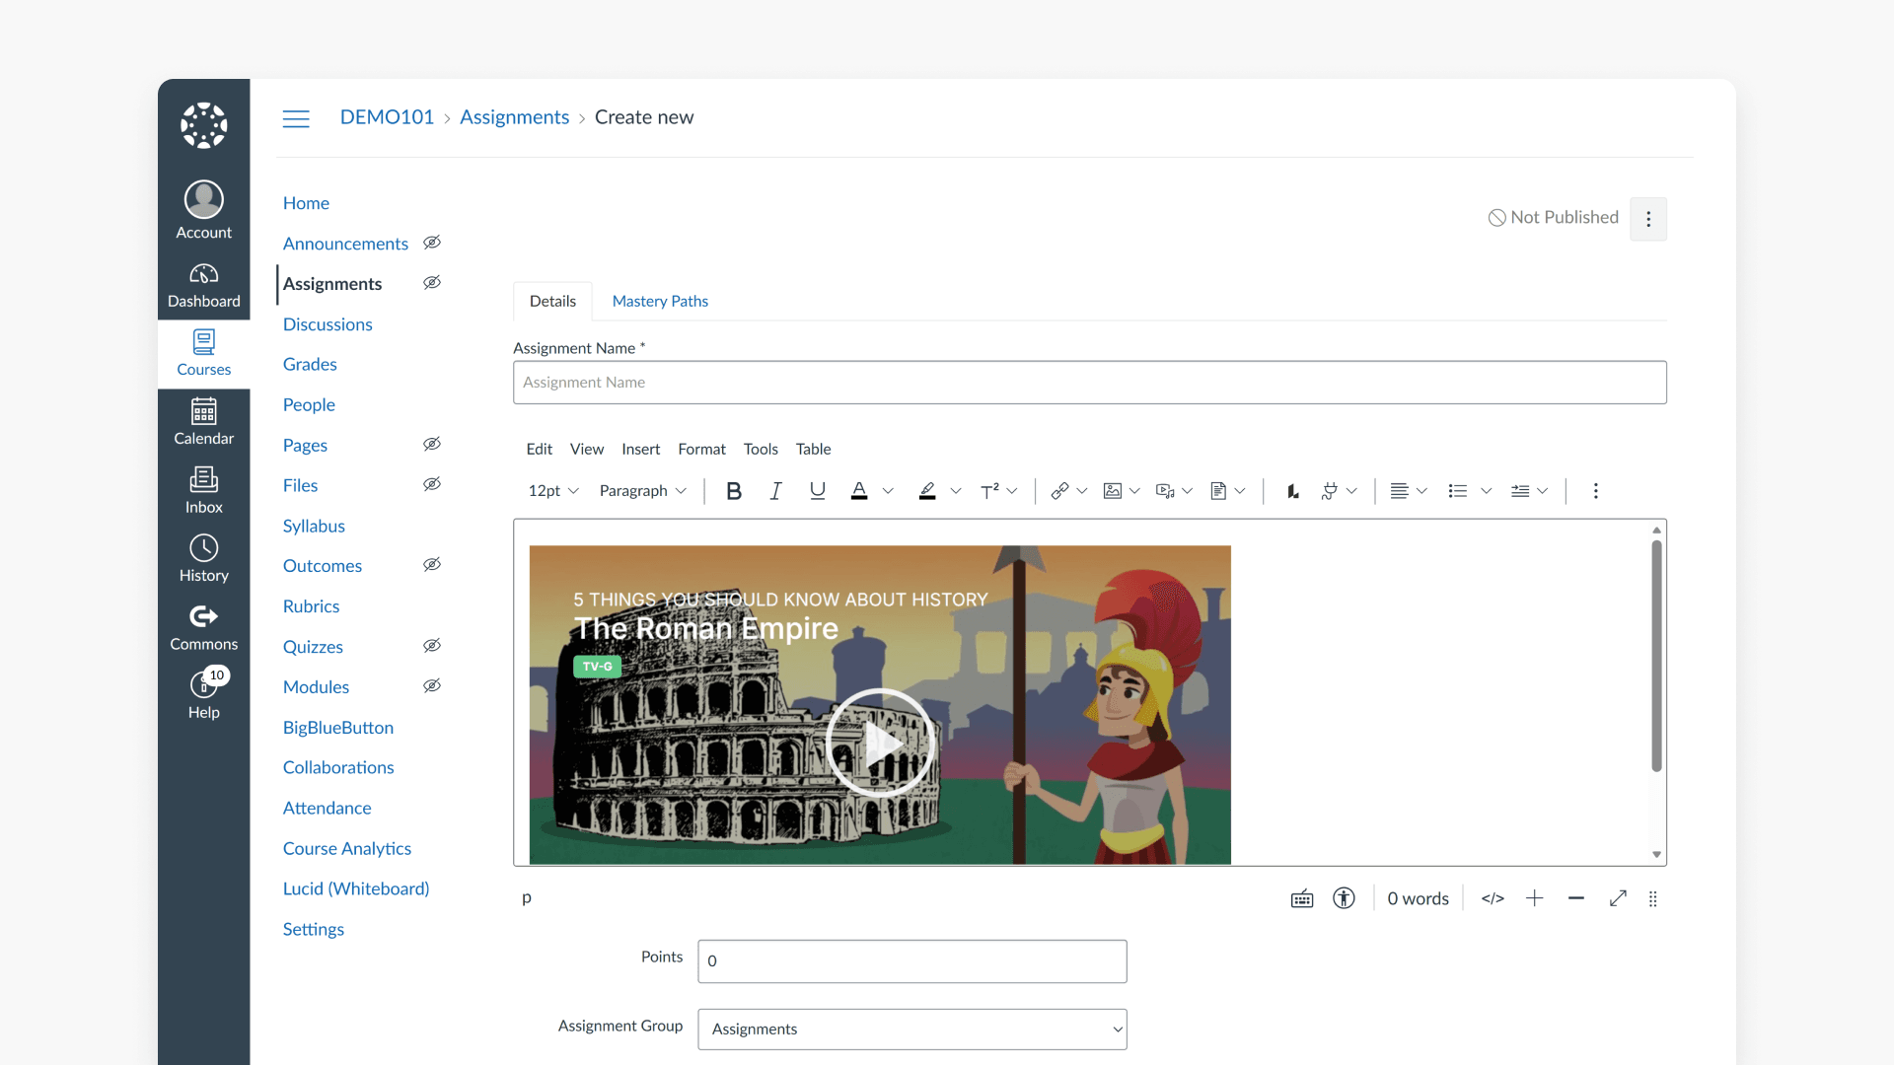Viewport: 1894px width, 1065px height.
Task: Apply italic formatting
Action: [x=776, y=490]
